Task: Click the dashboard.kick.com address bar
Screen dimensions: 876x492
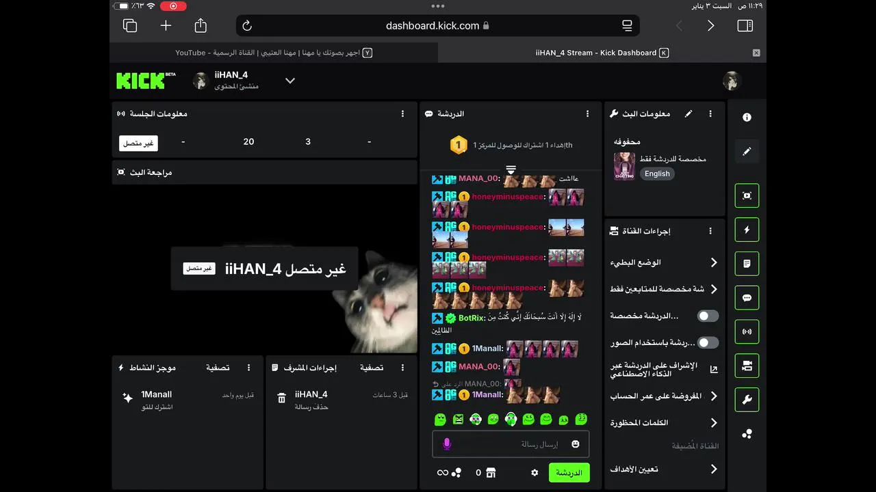Action: [x=438, y=26]
